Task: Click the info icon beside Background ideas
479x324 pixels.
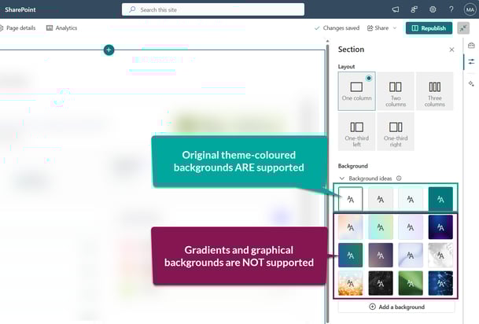Action: [x=399, y=179]
